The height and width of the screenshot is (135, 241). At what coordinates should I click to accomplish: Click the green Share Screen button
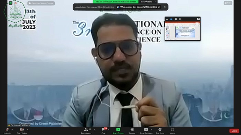click(118, 131)
